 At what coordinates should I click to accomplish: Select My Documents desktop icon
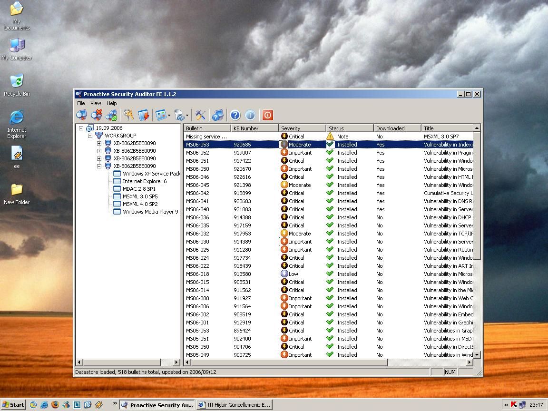click(x=17, y=16)
